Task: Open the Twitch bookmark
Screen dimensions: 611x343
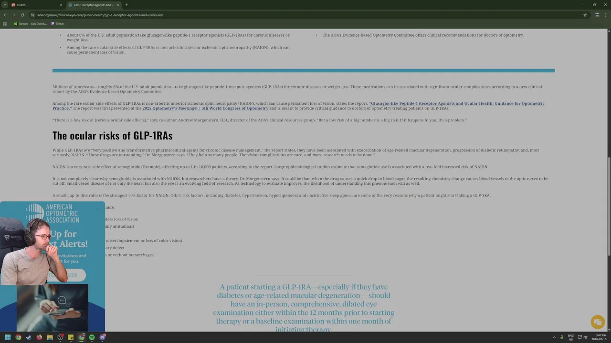Action: pyautogui.click(x=57, y=23)
